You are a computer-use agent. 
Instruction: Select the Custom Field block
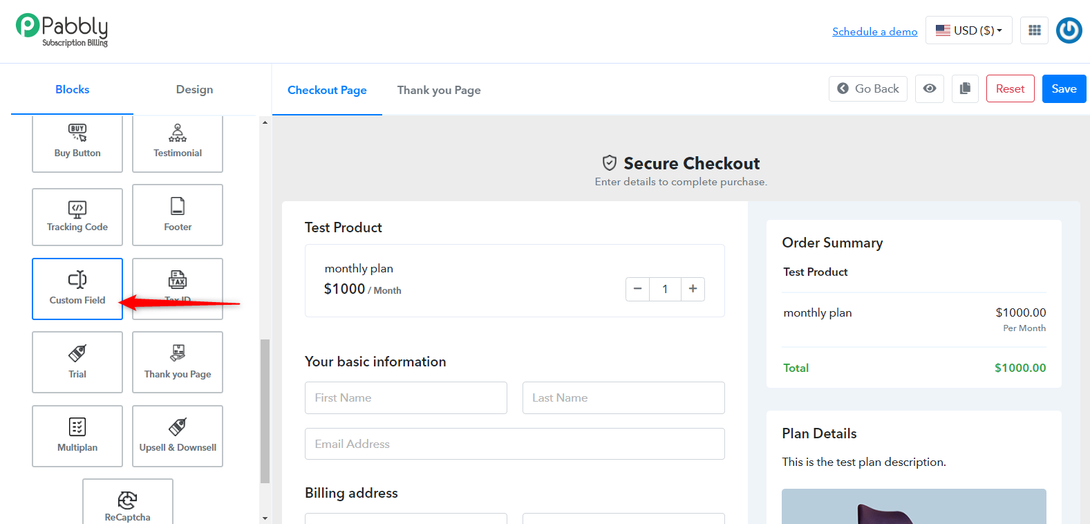[77, 289]
